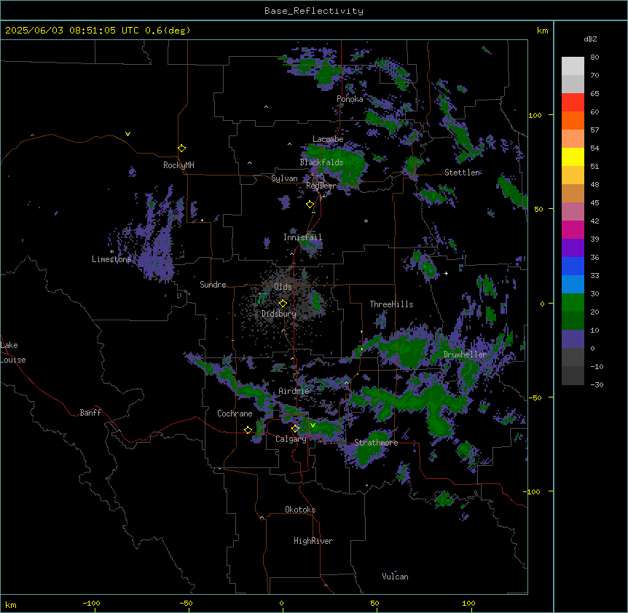Click the yellow diamond marker below RedDeer

point(310,205)
